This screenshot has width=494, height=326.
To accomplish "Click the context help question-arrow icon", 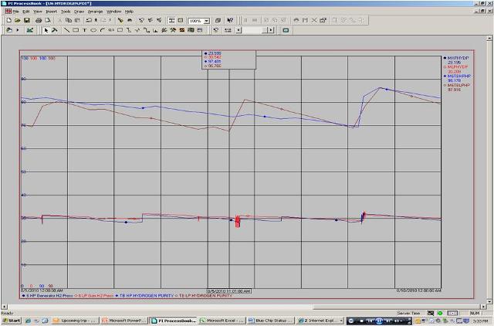I will coord(230,21).
